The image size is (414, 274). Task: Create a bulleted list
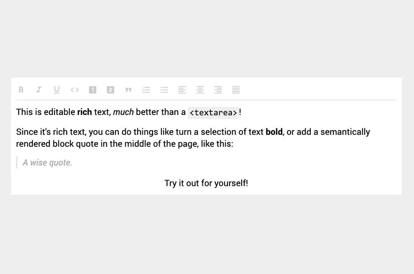[164, 90]
